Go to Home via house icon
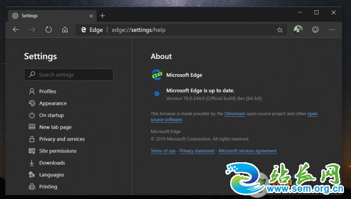 (65, 30)
